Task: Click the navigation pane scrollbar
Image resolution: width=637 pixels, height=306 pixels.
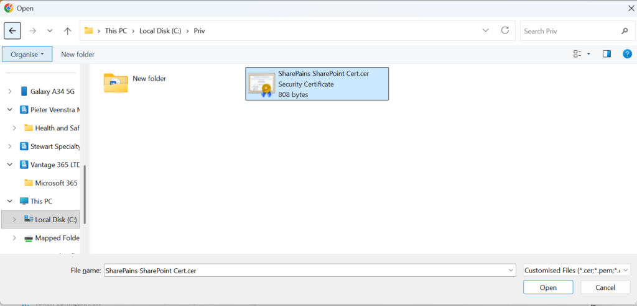Action: [85, 194]
